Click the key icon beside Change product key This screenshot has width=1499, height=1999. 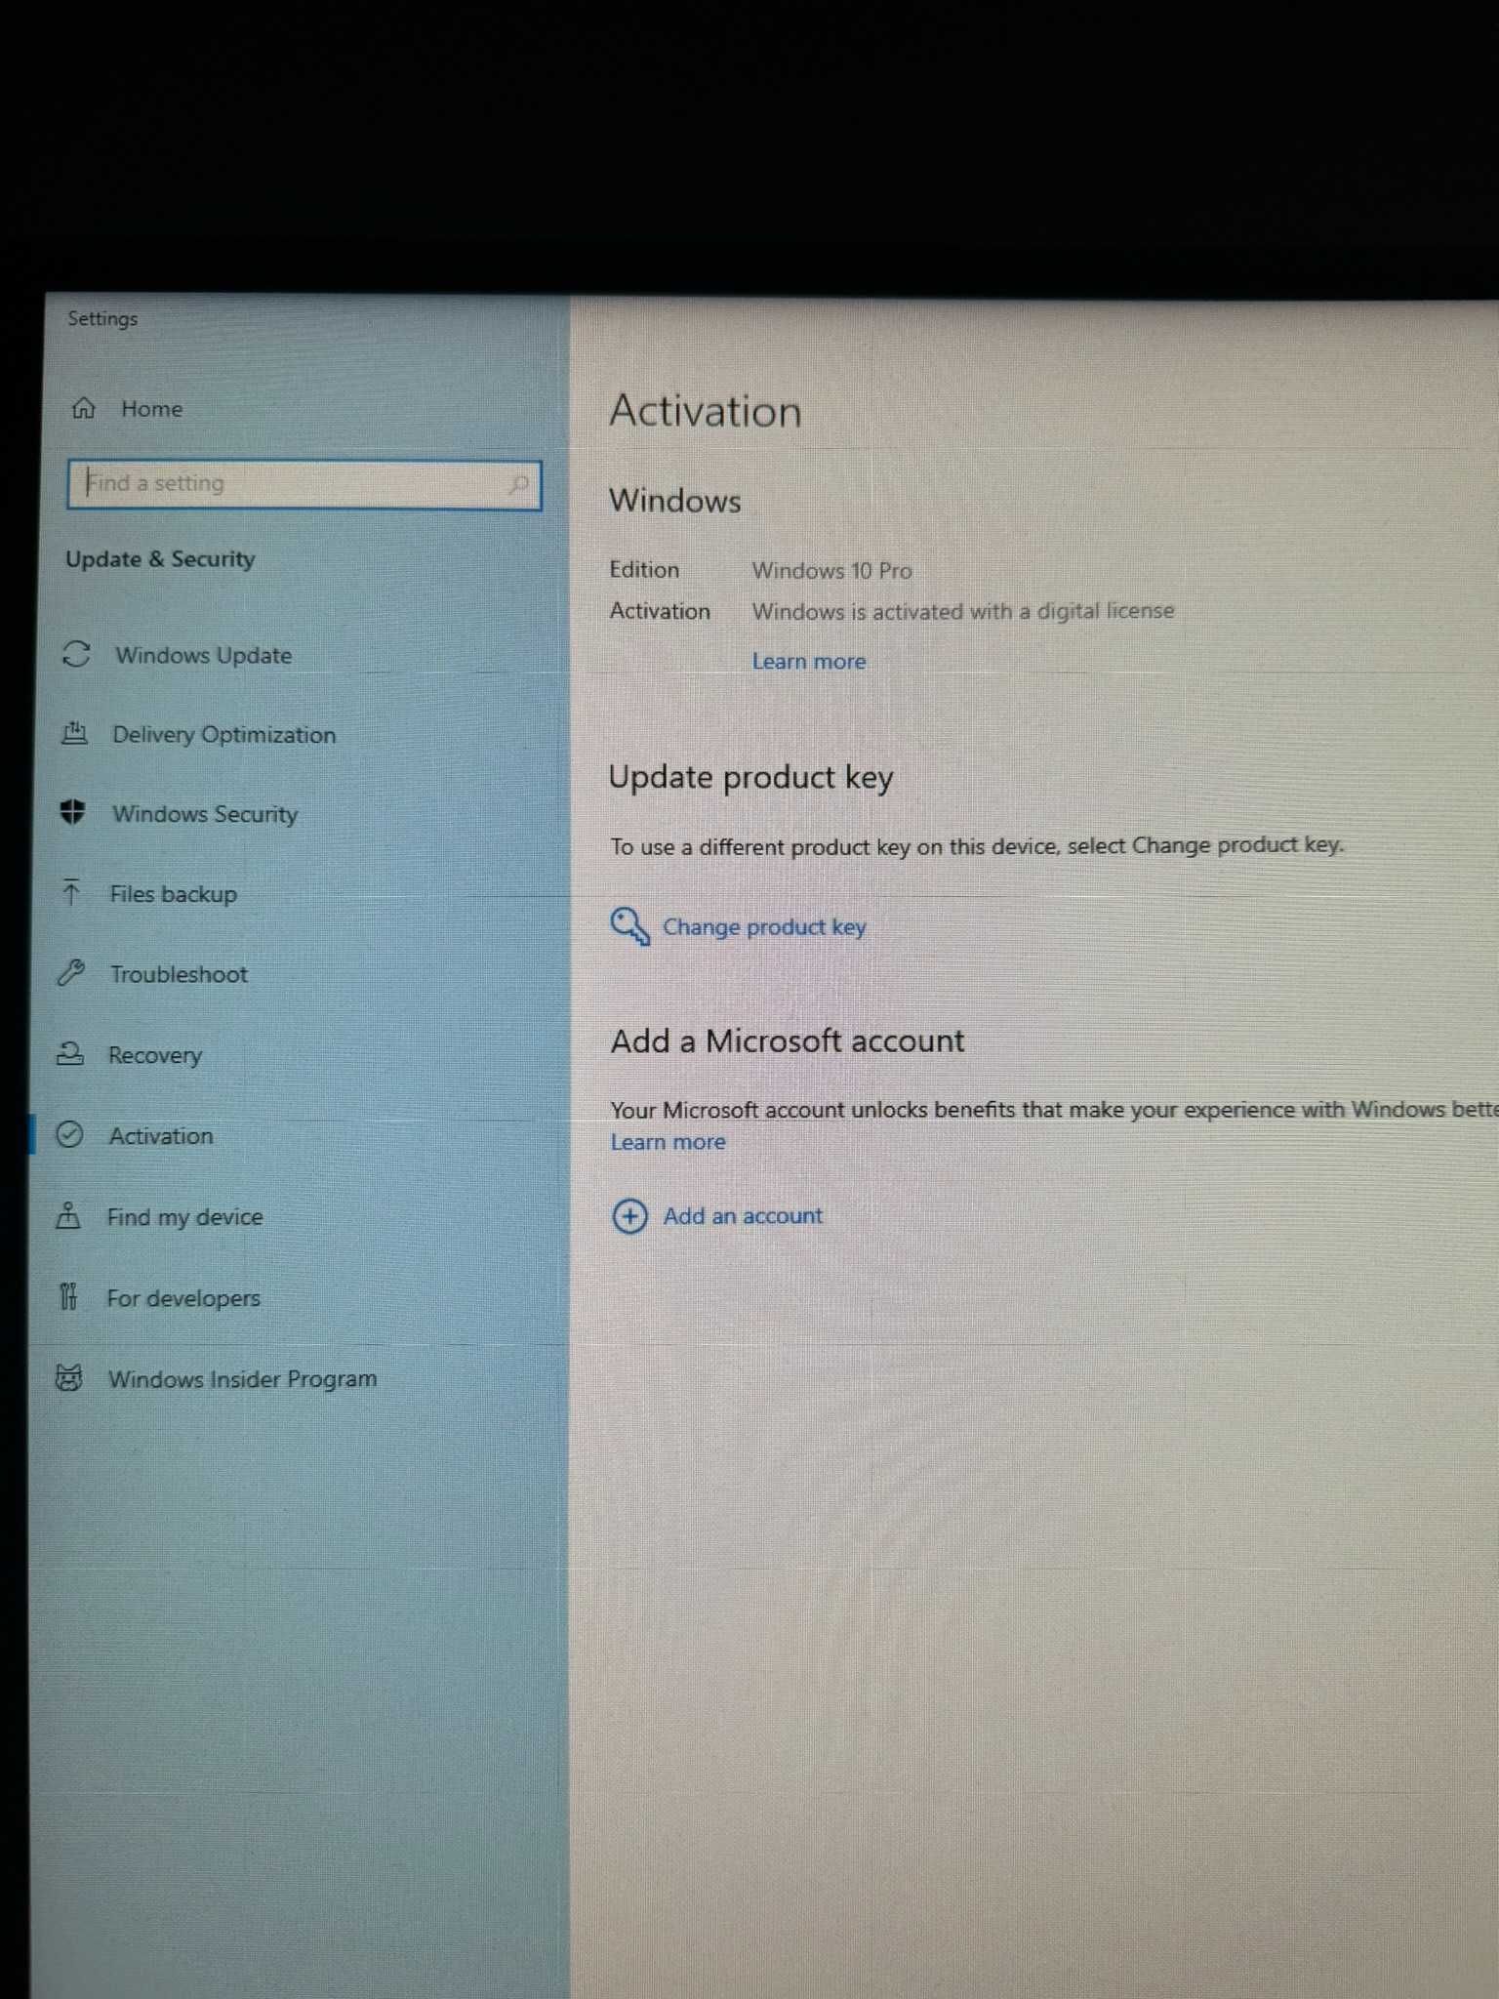pos(629,925)
